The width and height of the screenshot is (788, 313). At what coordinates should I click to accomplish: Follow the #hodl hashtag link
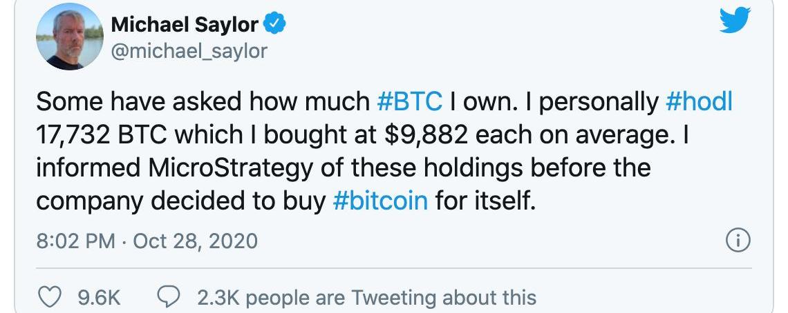pos(699,102)
